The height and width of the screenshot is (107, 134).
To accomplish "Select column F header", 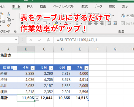I will (98, 49).
